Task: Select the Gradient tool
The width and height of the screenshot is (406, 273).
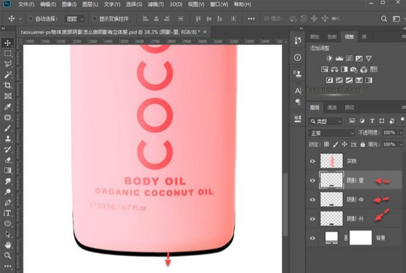Action: point(8,170)
